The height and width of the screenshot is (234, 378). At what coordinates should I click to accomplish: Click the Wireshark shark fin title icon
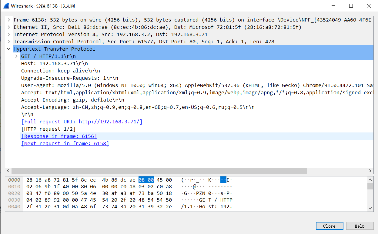6,6
